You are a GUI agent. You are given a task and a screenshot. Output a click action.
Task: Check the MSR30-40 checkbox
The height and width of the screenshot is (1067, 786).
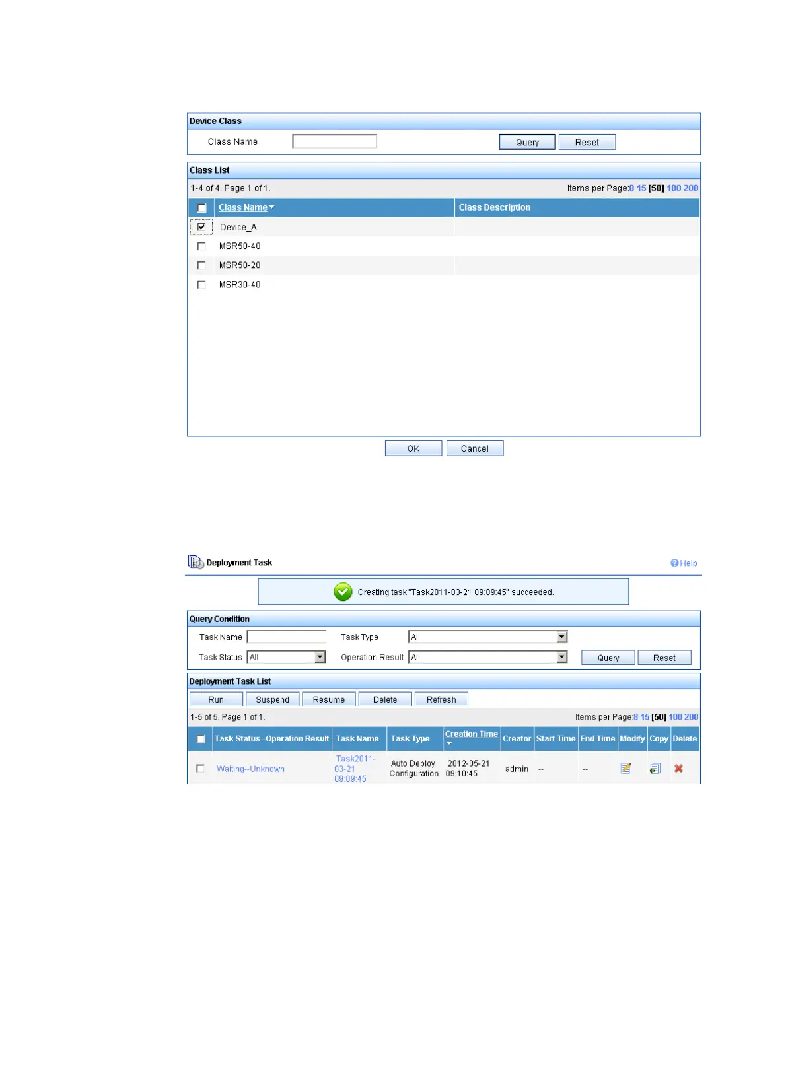coord(201,284)
